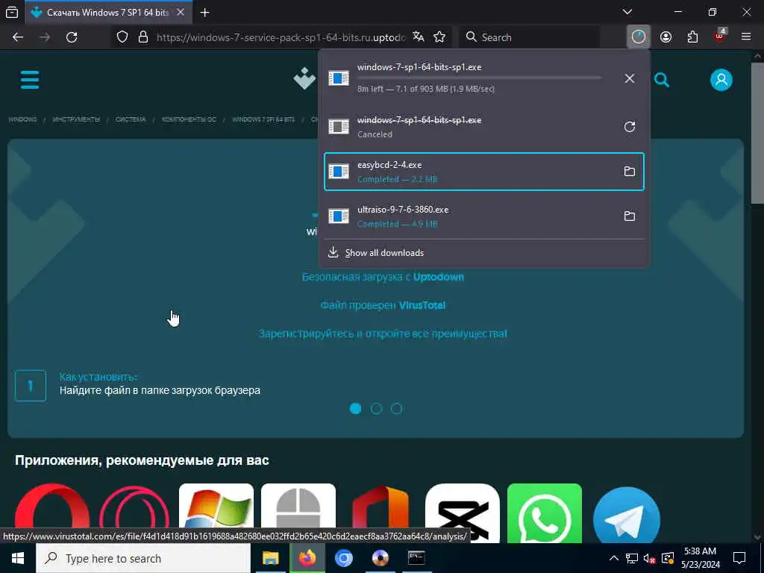Go forward to the next page
The image size is (764, 573).
[x=45, y=37]
